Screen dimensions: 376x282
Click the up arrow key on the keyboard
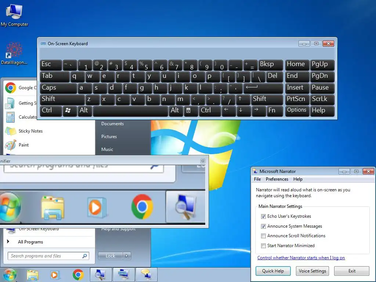click(x=243, y=100)
